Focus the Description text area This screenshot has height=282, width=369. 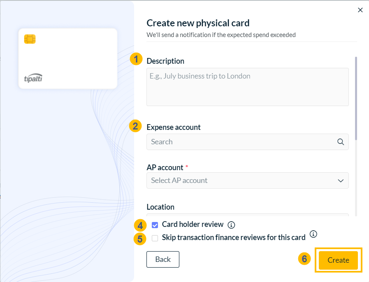coord(248,87)
